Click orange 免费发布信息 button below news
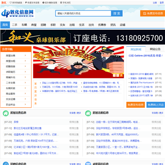Screen dimensions: 165x165 click(136, 105)
